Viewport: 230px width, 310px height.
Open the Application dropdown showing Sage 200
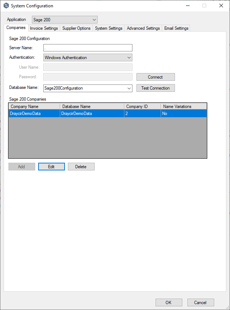pyautogui.click(x=65, y=20)
